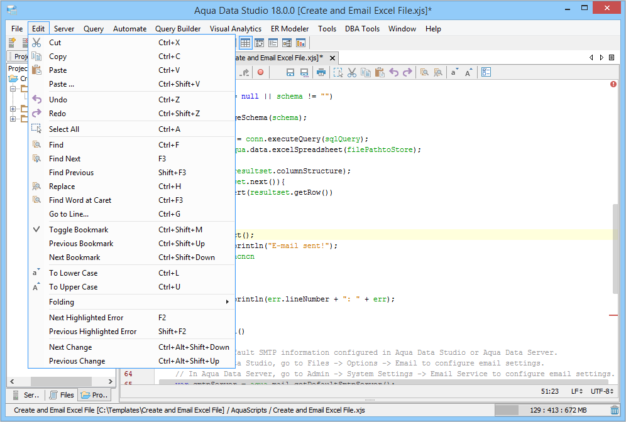Click the memory usage indicator bar
Viewport: 626px width, 422px height.
click(x=551, y=410)
